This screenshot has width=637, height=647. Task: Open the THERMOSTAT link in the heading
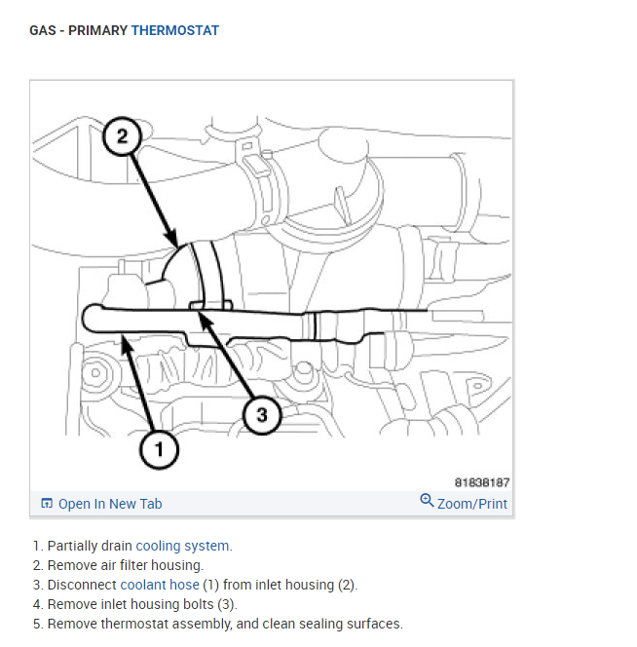point(175,30)
